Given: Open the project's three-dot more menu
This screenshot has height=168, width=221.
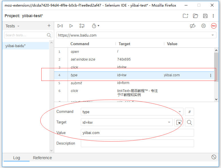Looking at the screenshot, I should [x=213, y=16].
